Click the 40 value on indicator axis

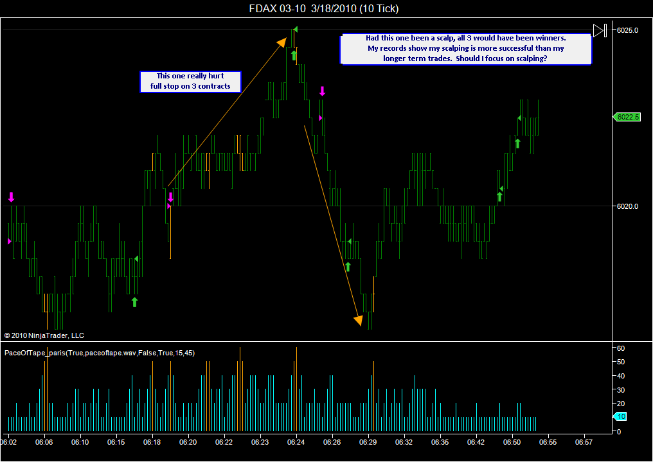click(620, 377)
